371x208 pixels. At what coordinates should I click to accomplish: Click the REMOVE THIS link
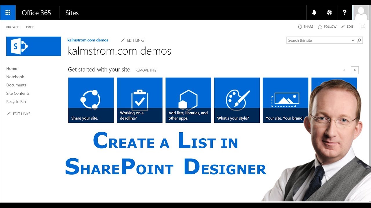(146, 70)
